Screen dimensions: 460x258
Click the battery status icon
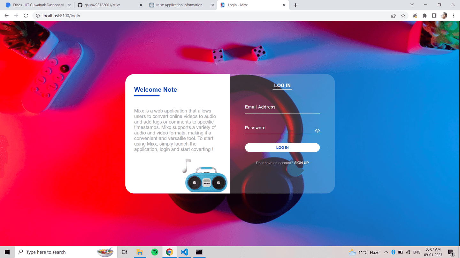pos(401,252)
